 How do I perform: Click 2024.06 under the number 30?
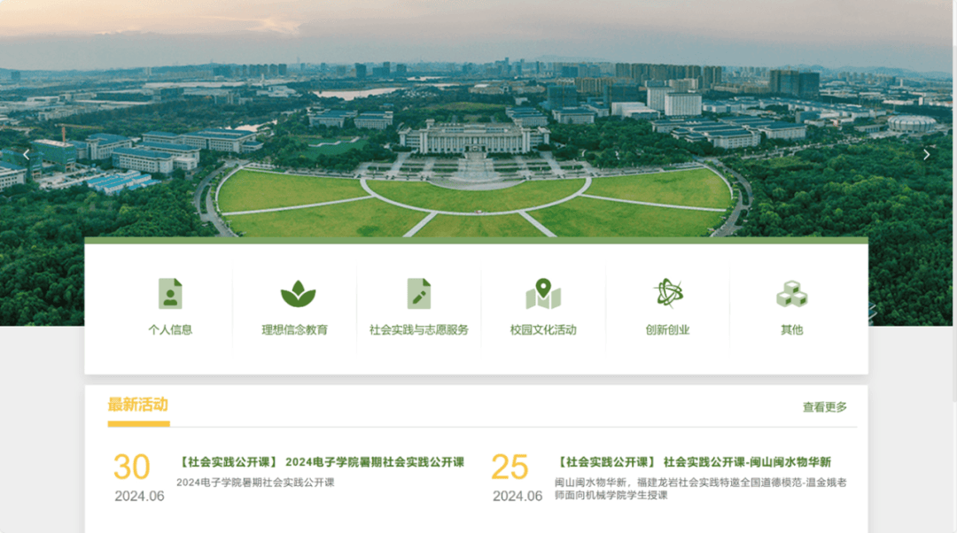[x=139, y=497]
